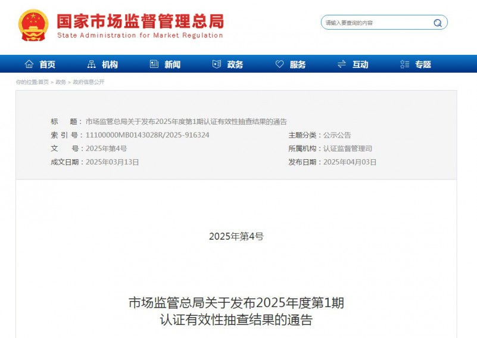Select index number 11100000MB0143028R/2025-916324
The image size is (477, 338).
point(147,135)
